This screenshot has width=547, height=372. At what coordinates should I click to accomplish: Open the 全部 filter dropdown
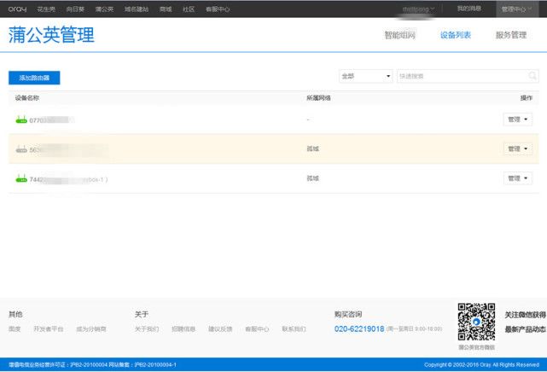(365, 77)
